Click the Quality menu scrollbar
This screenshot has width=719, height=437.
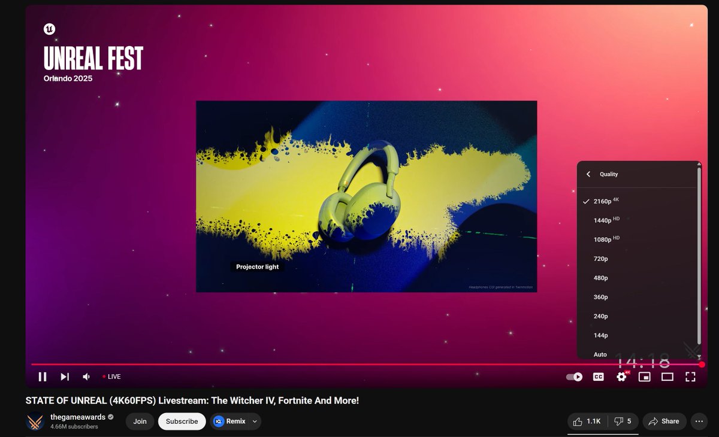point(699,255)
